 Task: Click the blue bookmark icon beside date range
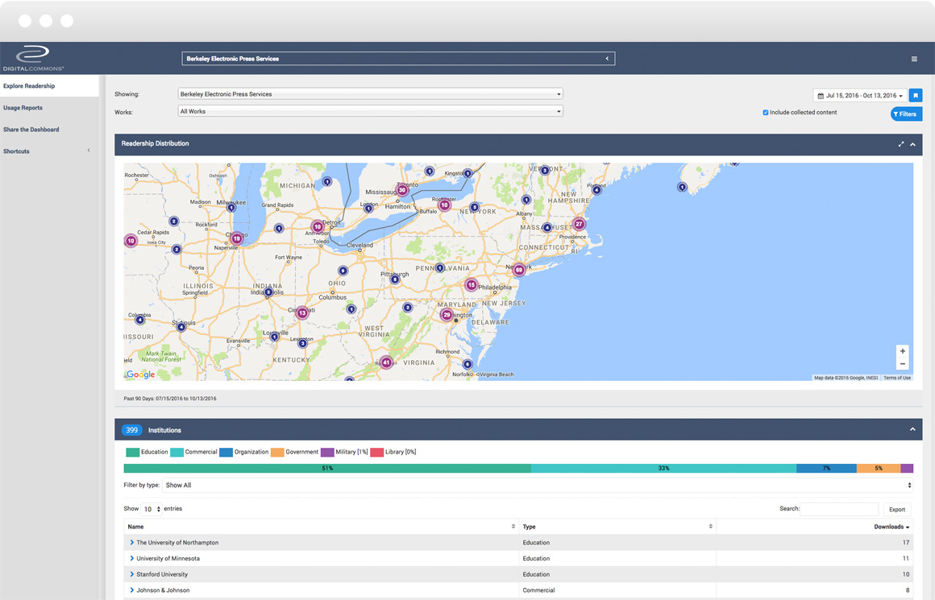point(916,95)
